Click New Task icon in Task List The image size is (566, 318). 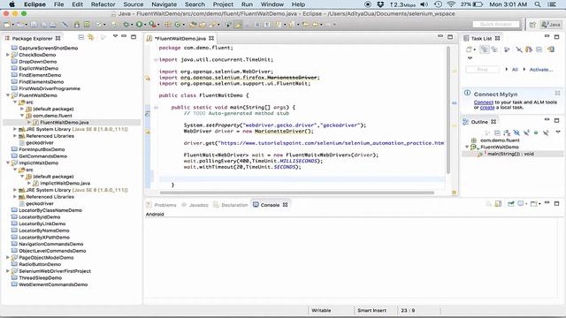coord(469,49)
